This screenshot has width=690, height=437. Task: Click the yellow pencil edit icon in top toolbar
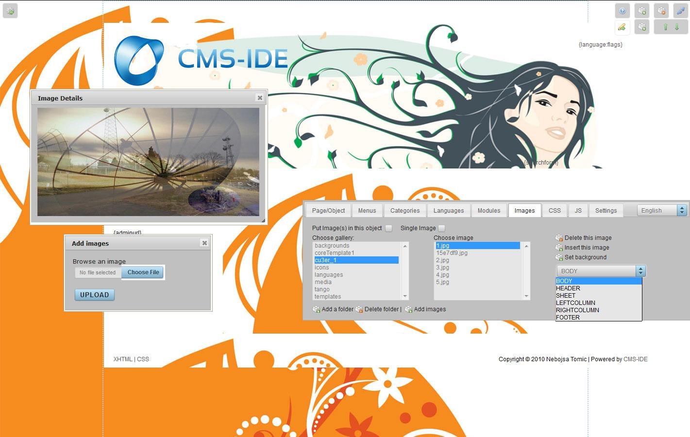click(x=622, y=27)
